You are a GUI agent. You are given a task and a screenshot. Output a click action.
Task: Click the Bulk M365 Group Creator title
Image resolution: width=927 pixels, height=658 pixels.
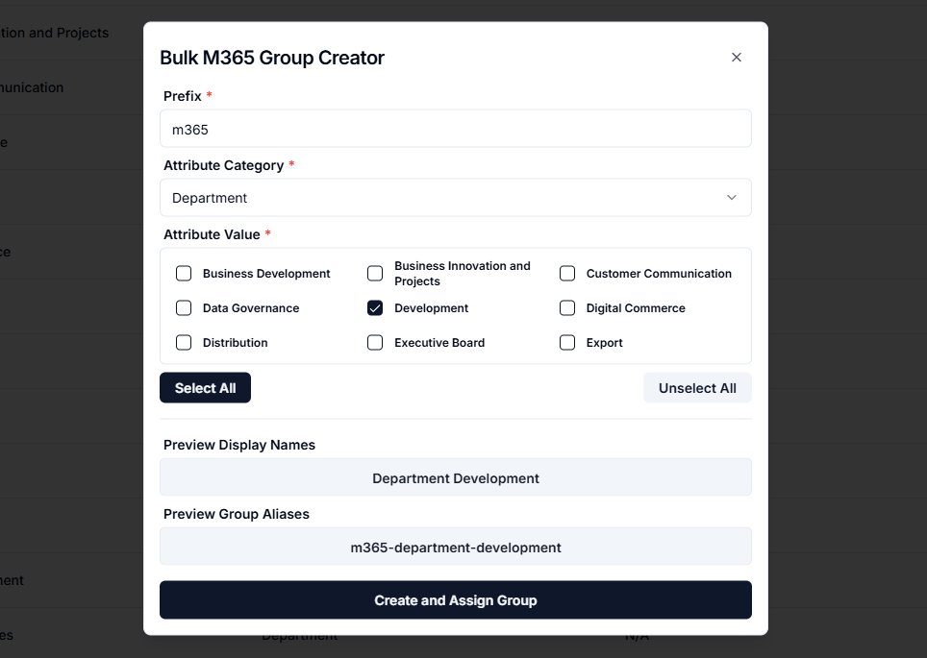[x=271, y=58]
